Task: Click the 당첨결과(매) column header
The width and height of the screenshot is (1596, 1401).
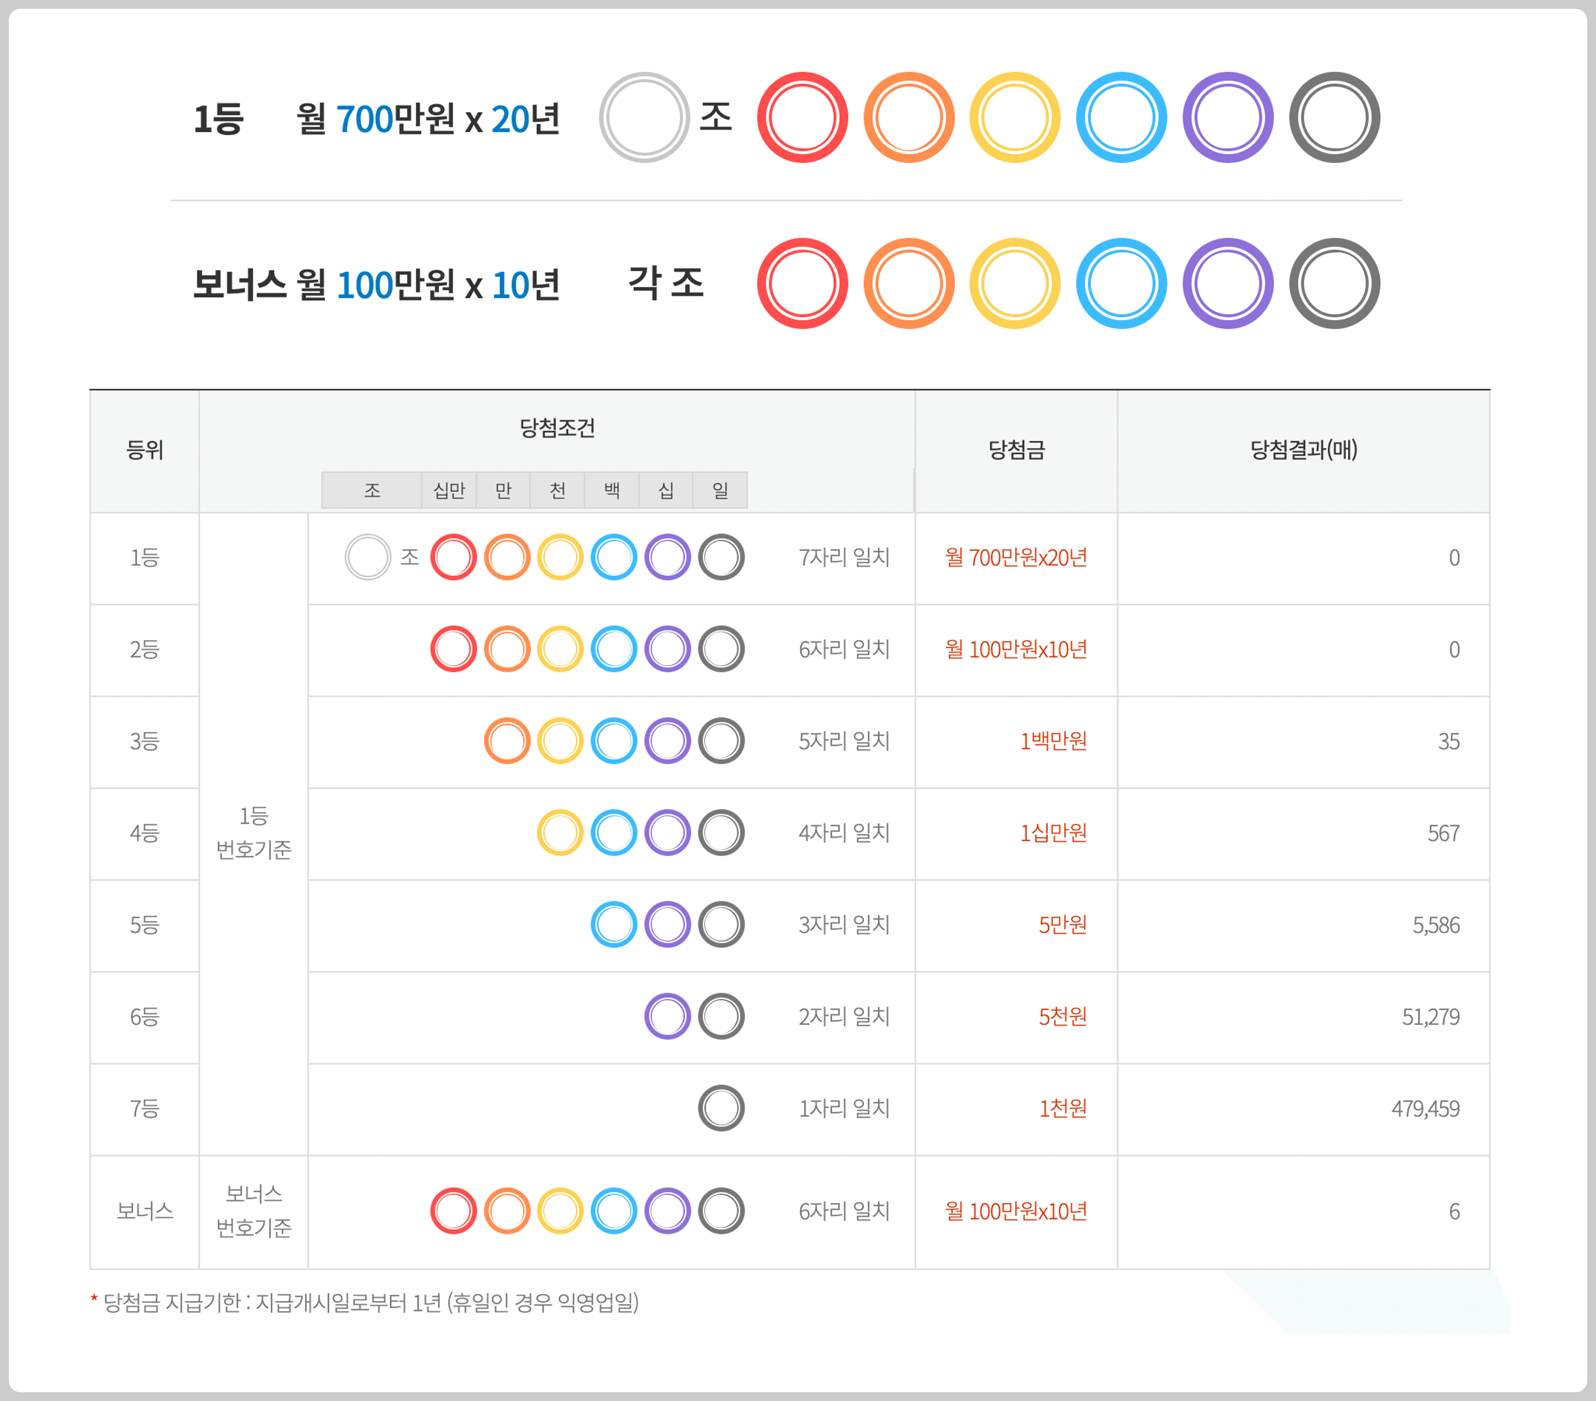Action: [1304, 449]
